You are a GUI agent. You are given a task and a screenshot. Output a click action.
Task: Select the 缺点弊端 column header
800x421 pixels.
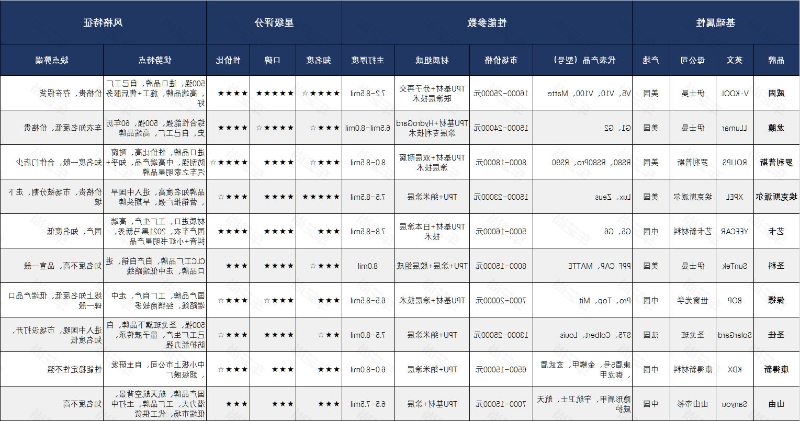[x=52, y=60]
